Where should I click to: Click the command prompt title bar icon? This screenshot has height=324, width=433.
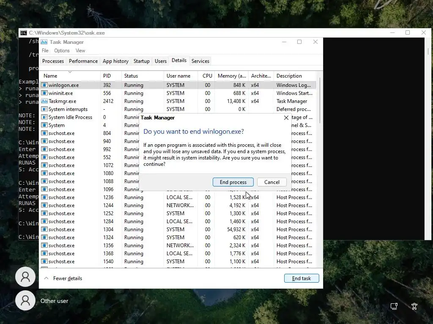coord(24,33)
